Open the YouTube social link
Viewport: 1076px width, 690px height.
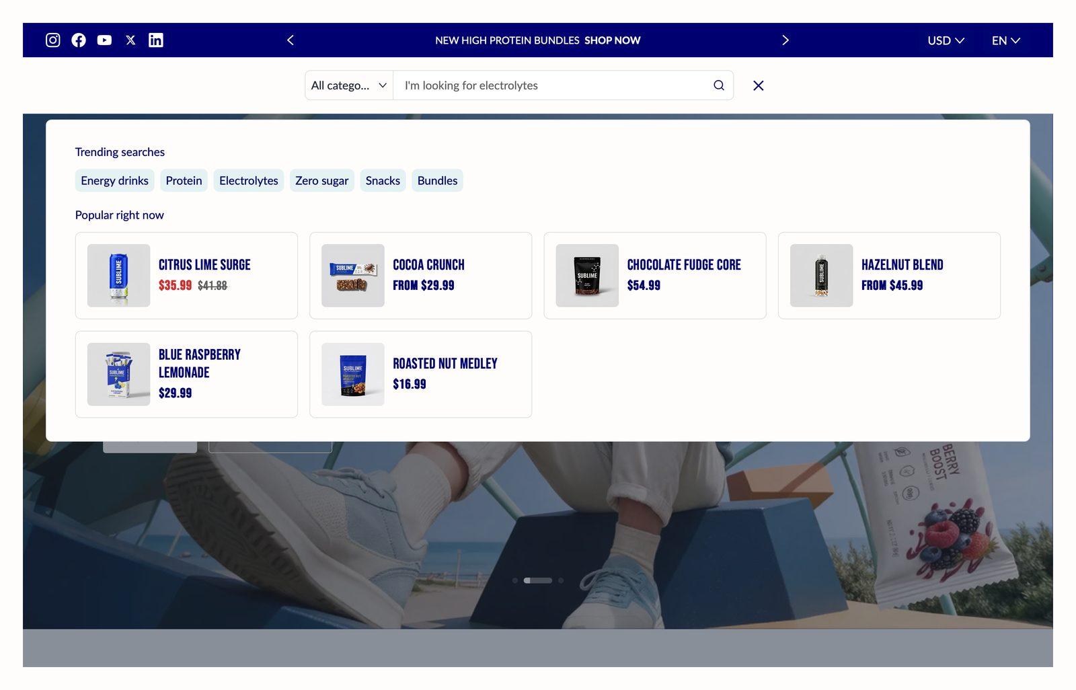(104, 40)
